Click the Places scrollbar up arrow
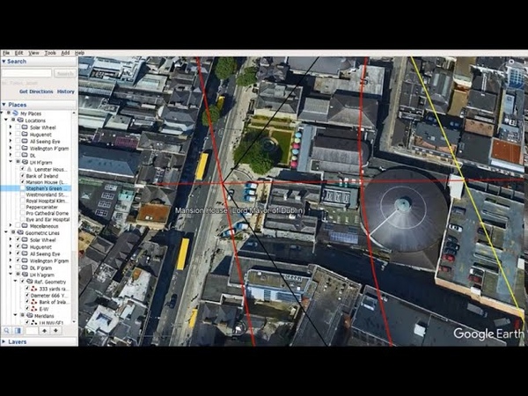The width and height of the screenshot is (528, 396). point(74,114)
